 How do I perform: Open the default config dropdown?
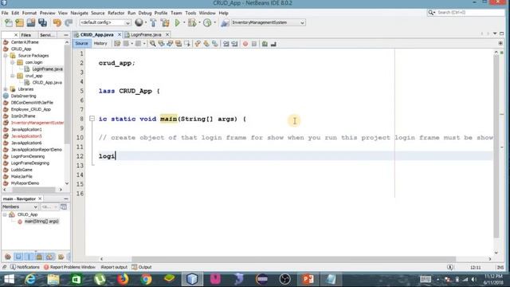[105, 22]
